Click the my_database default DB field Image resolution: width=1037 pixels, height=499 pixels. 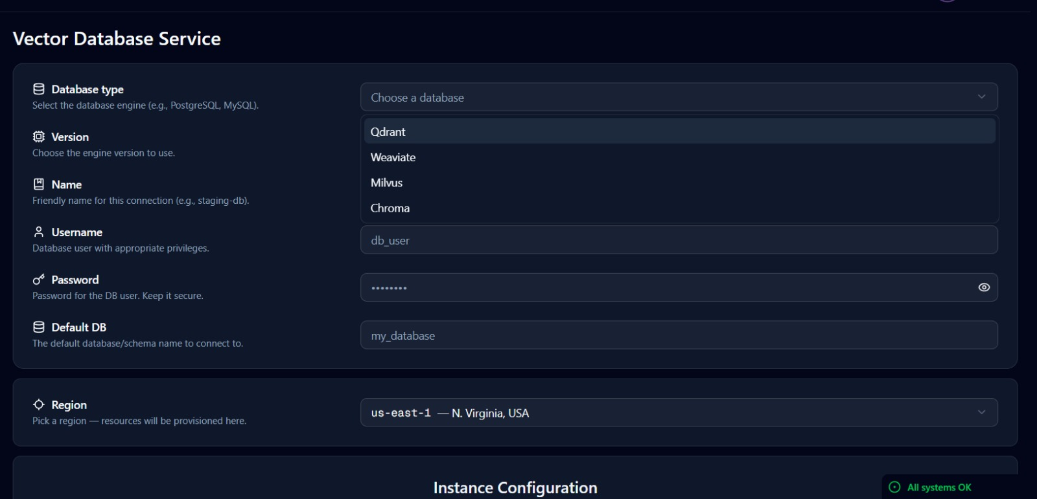pyautogui.click(x=679, y=335)
